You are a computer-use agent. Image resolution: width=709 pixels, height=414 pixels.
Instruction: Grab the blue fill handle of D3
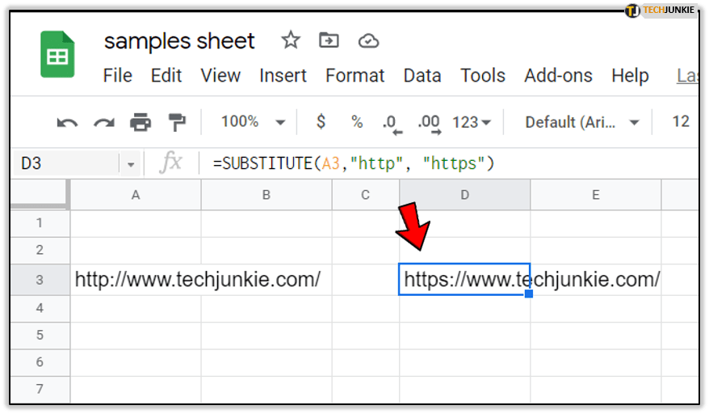pyautogui.click(x=529, y=294)
